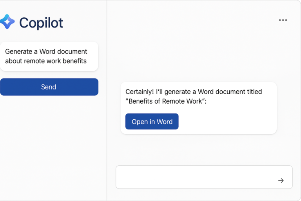Click the "Benefits of Remote Work" title text

pos(165,101)
